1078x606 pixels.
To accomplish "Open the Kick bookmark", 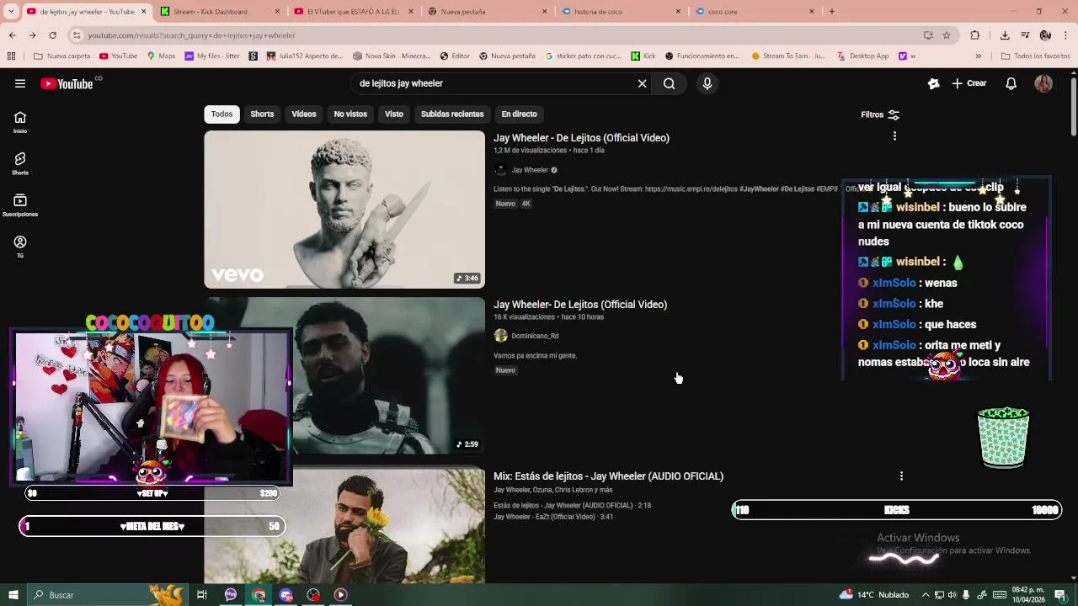I will 643,56.
